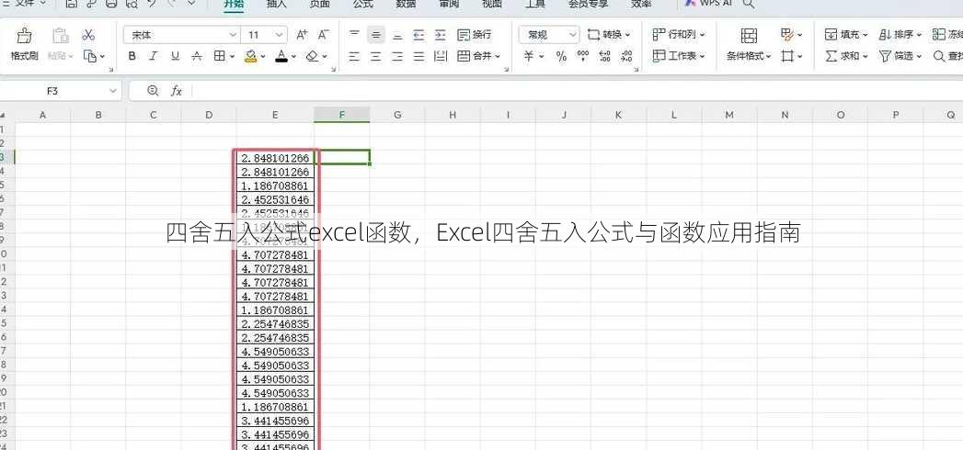Toggle Bold formatting
The image size is (963, 450).
pos(132,56)
